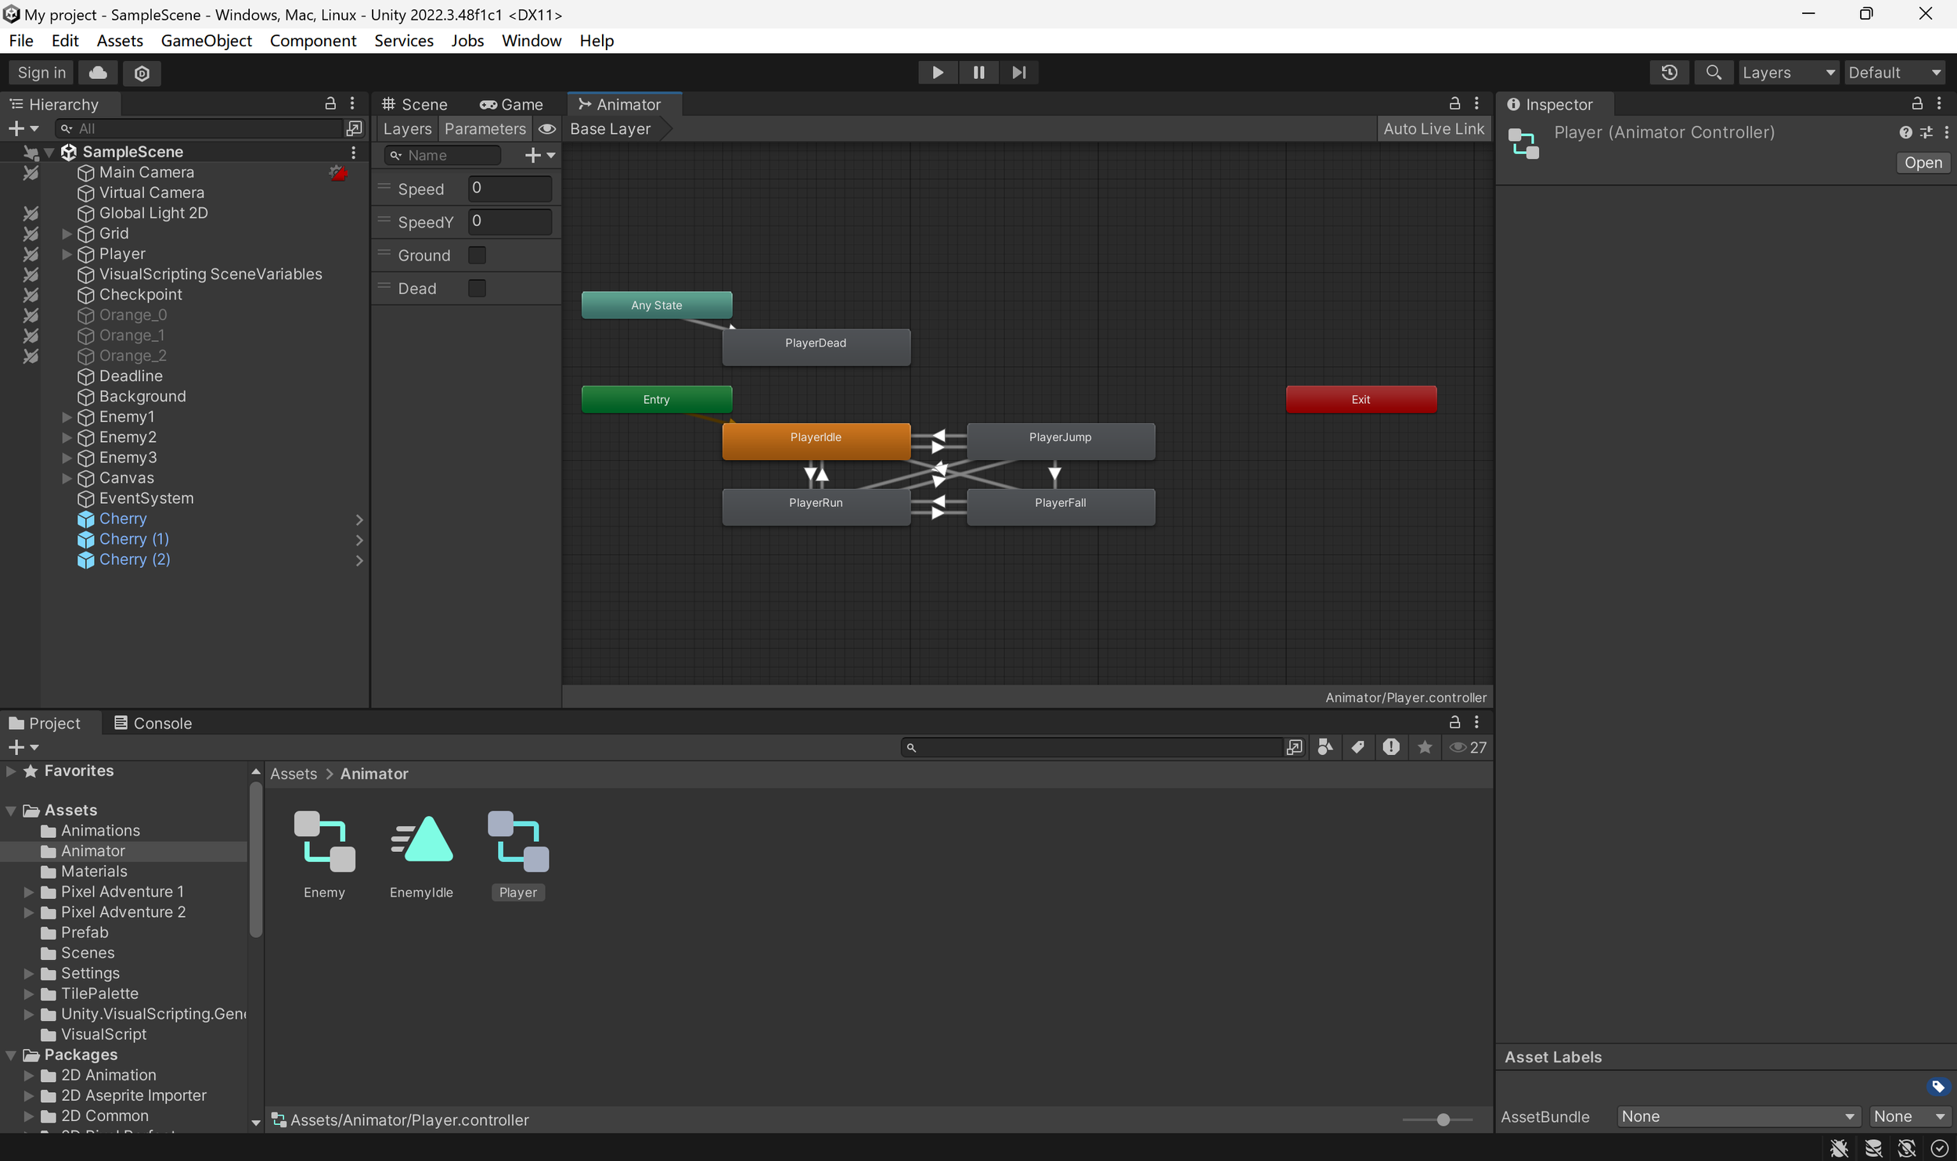1957x1161 pixels.
Task: Open the AssetBundle None dropdown
Action: tap(1737, 1116)
